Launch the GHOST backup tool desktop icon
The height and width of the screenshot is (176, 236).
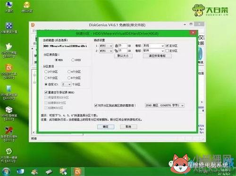click(9, 50)
